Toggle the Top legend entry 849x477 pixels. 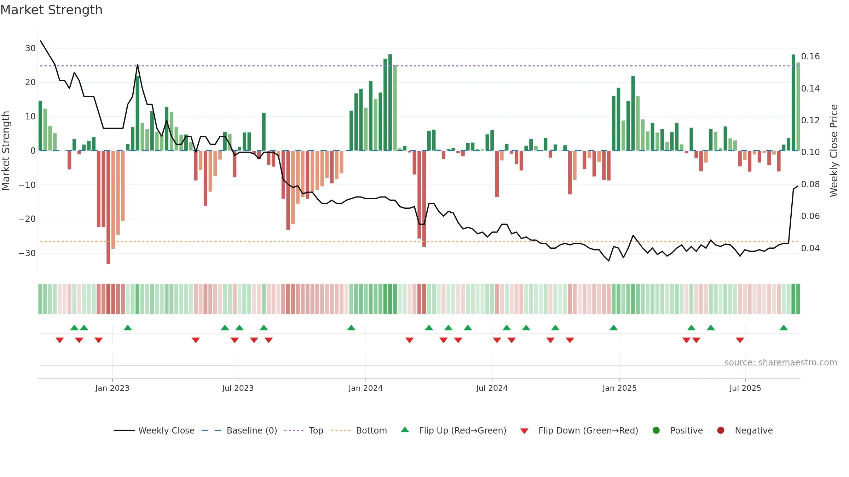click(x=304, y=430)
